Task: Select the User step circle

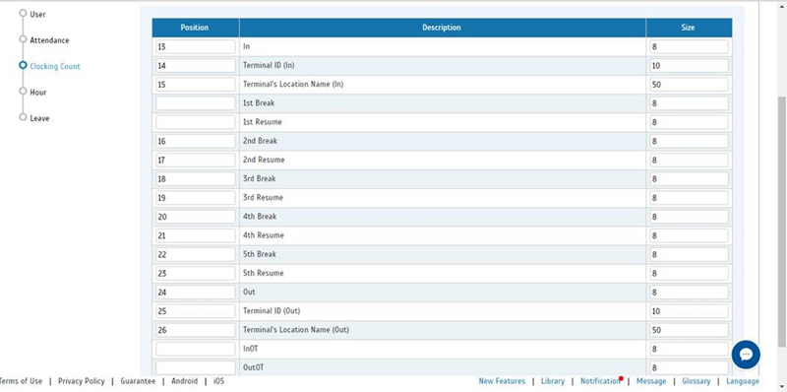Action: click(23, 13)
